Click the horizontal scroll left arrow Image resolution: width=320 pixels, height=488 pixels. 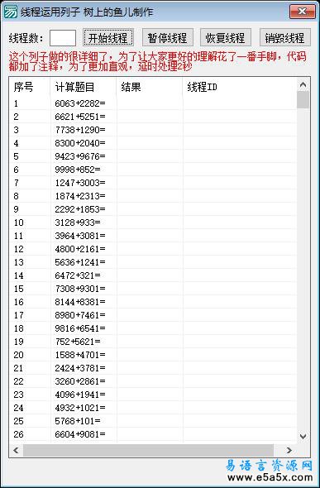[16, 450]
